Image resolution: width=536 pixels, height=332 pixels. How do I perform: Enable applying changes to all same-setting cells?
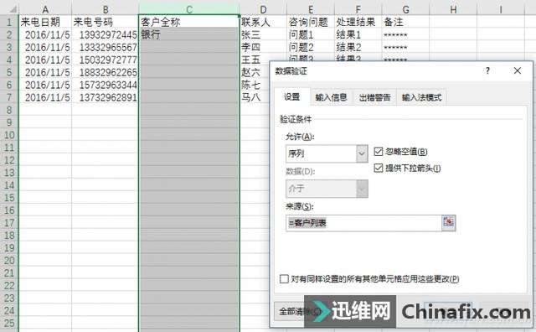[x=284, y=278]
